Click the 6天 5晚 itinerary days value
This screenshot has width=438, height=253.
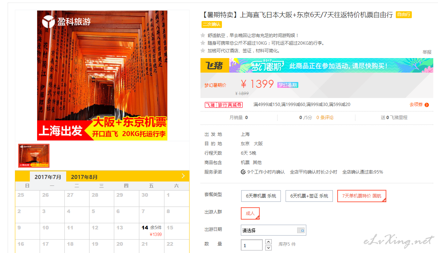click(248, 153)
